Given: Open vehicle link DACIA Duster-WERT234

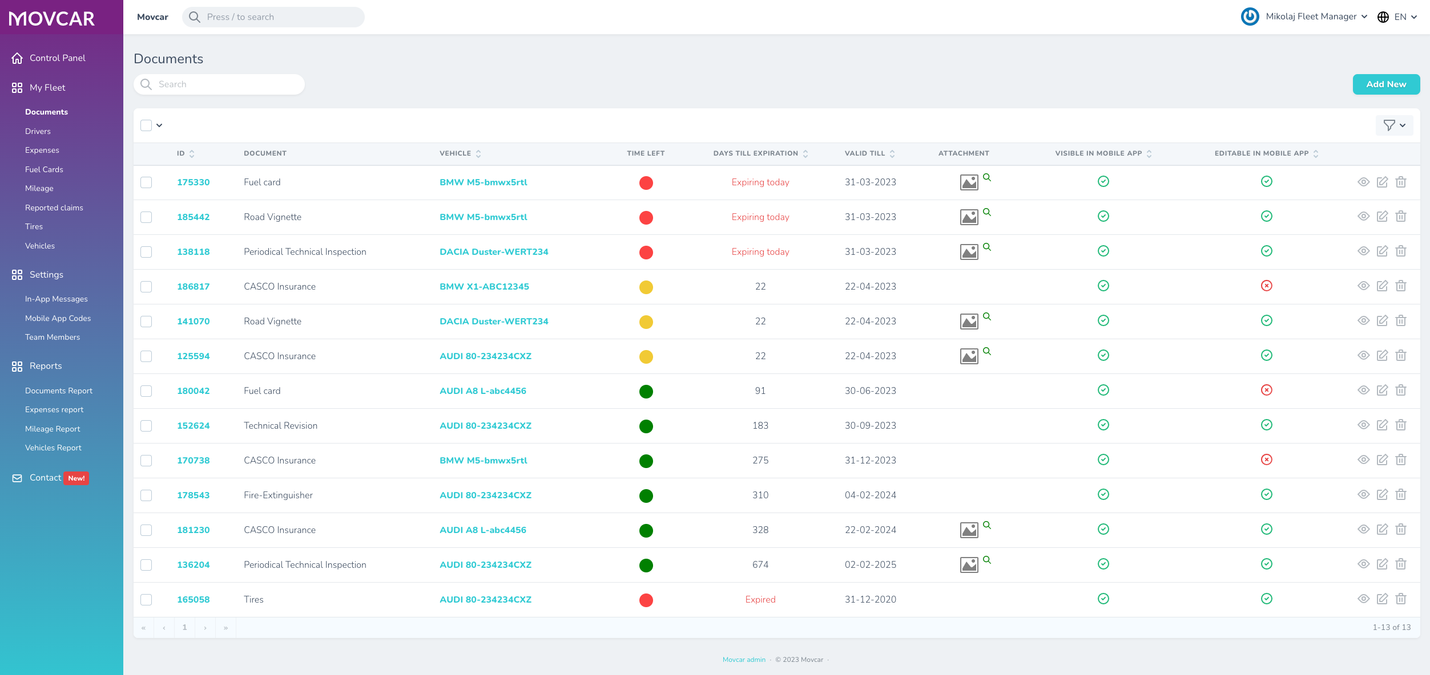Looking at the screenshot, I should 494,251.
